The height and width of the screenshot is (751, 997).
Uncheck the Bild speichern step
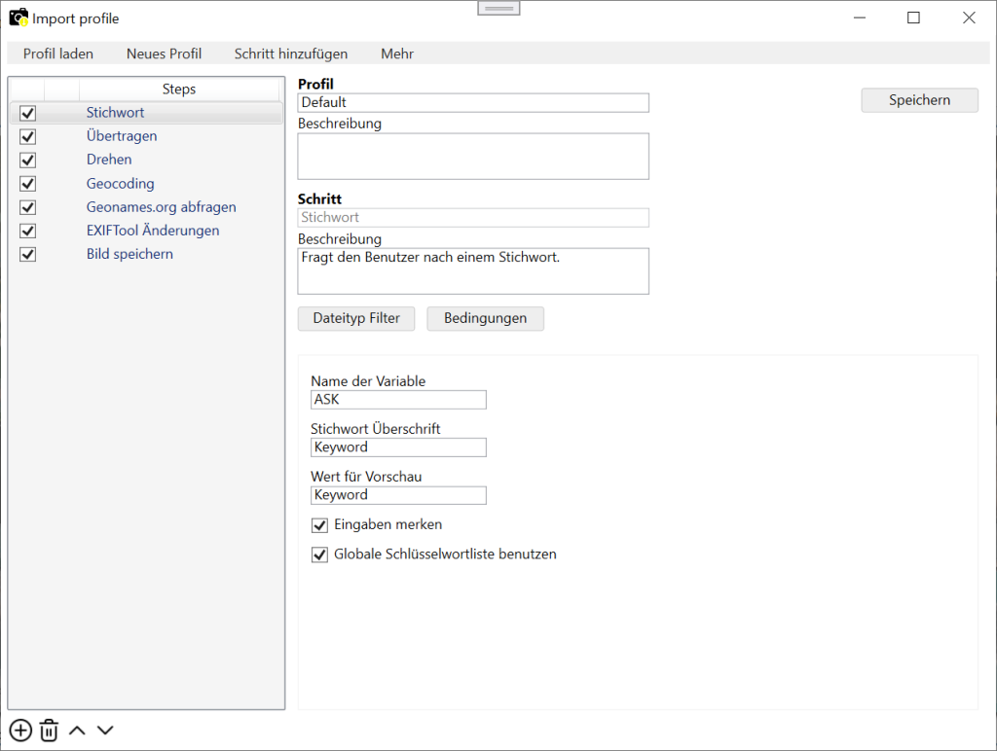(x=26, y=254)
